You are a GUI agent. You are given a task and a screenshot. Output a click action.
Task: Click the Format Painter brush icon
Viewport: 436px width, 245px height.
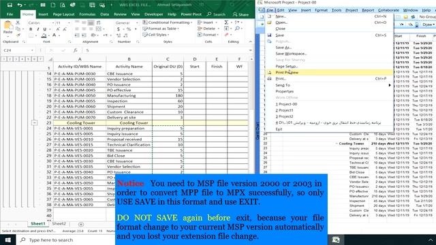coord(18,35)
